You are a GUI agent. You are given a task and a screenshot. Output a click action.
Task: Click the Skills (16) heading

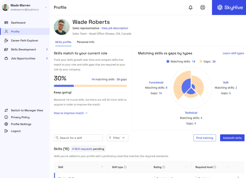click(62, 149)
